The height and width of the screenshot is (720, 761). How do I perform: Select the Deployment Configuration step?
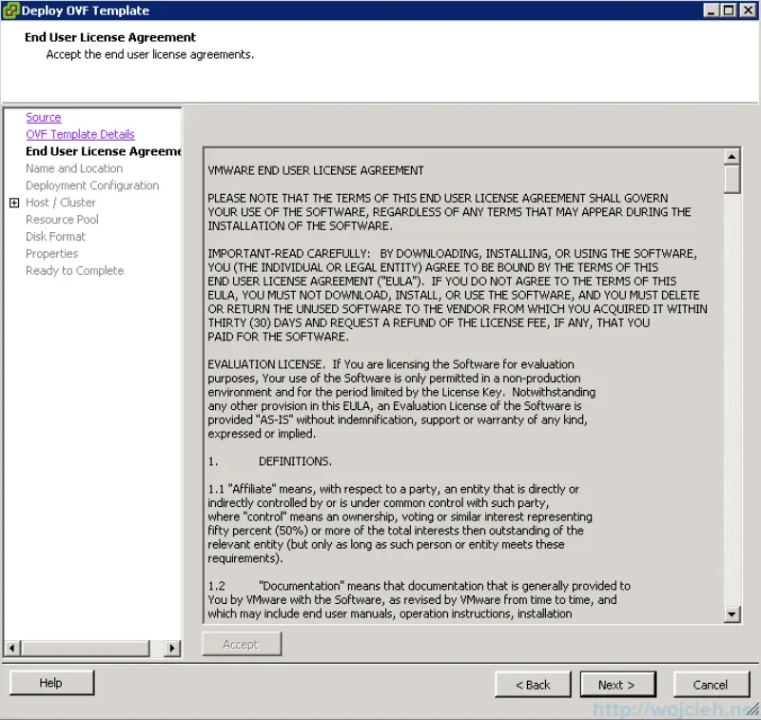(x=91, y=185)
